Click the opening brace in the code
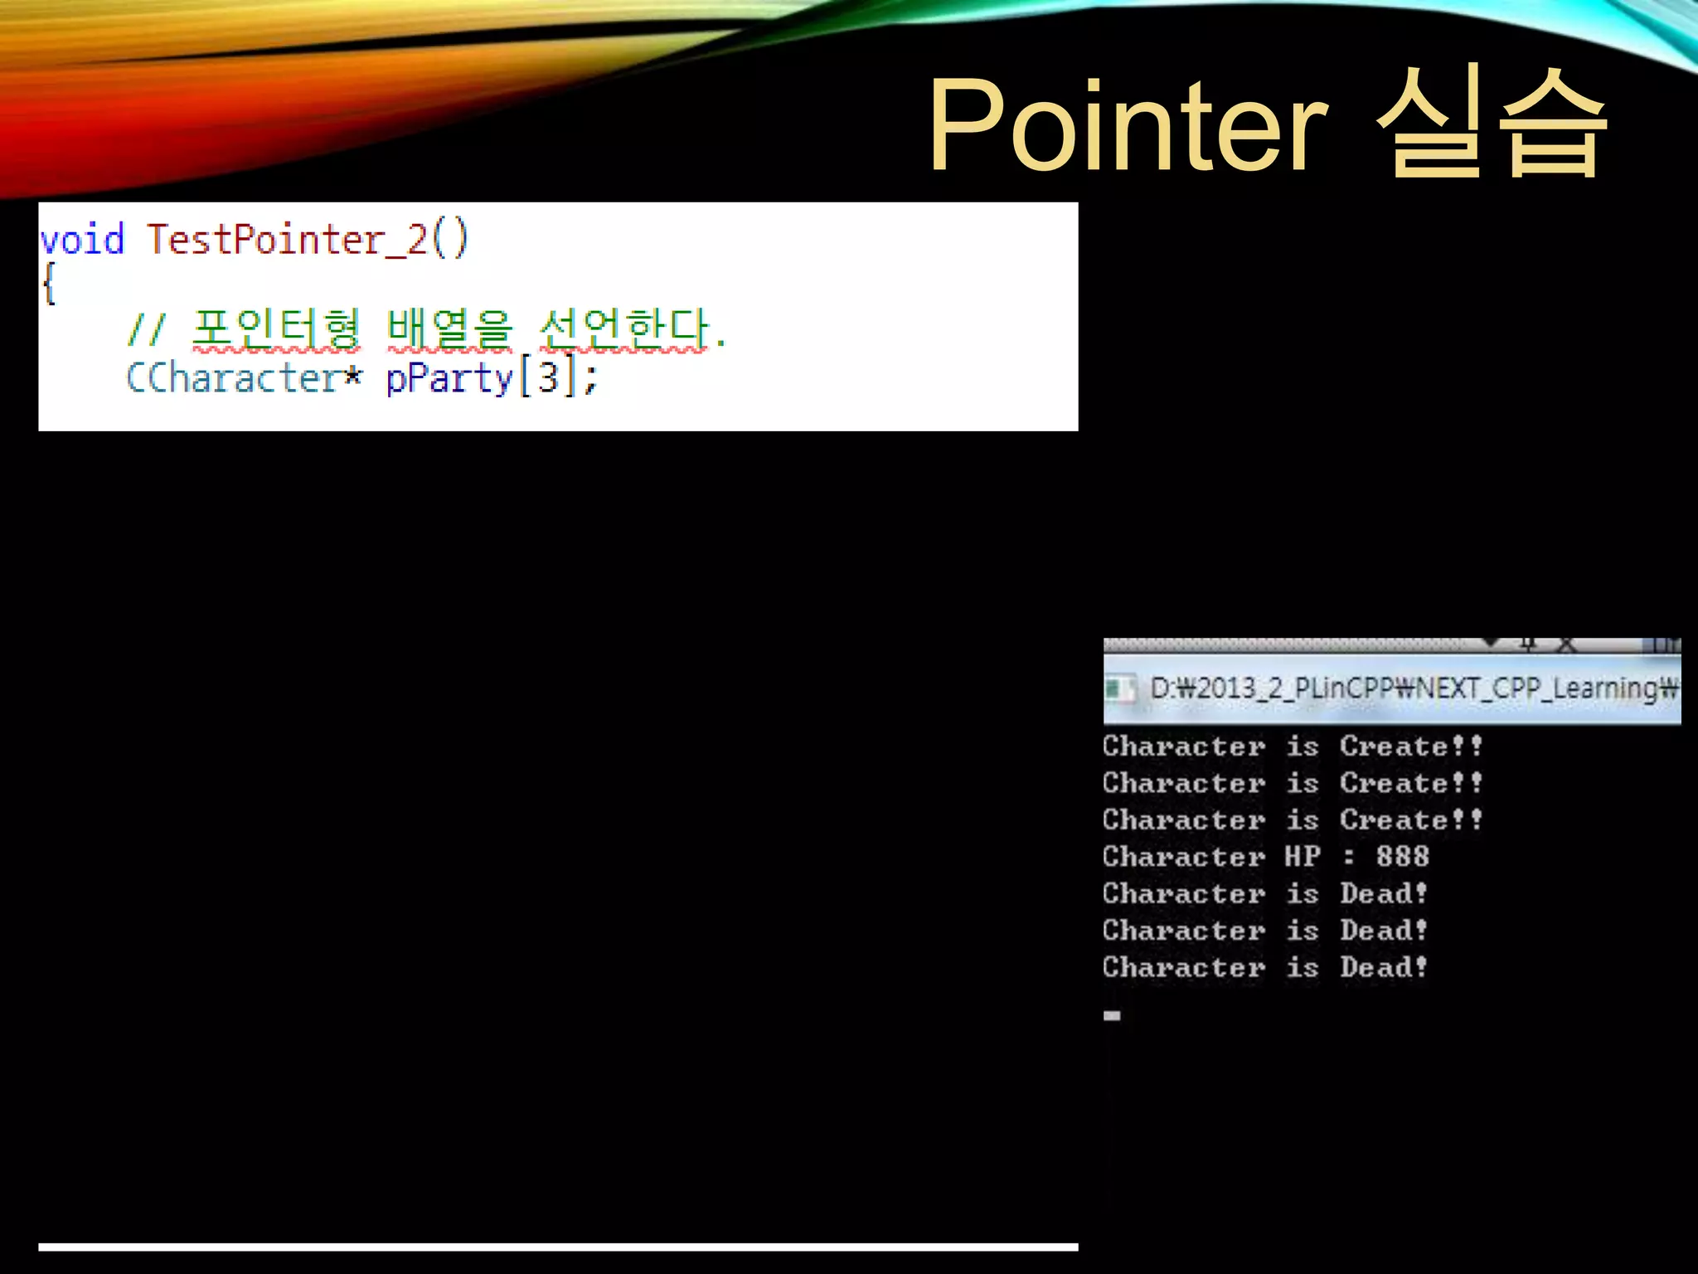Viewport: 1698px width, 1274px height. [x=49, y=284]
